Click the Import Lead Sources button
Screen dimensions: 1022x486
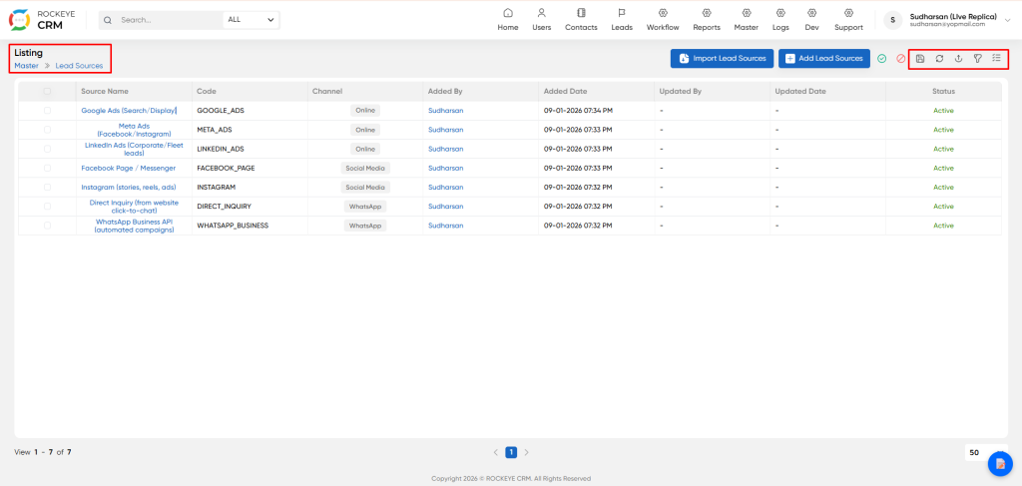pyautogui.click(x=723, y=59)
